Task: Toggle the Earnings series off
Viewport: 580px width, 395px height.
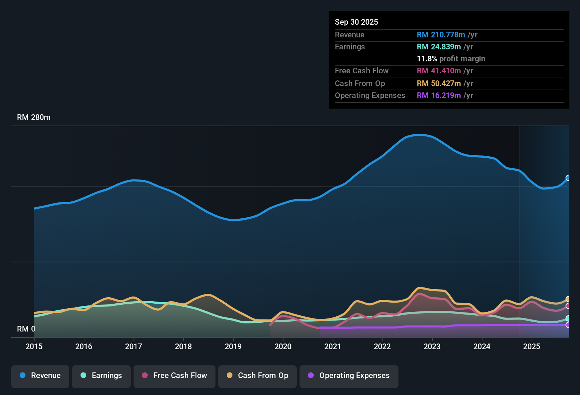Action: (101, 376)
